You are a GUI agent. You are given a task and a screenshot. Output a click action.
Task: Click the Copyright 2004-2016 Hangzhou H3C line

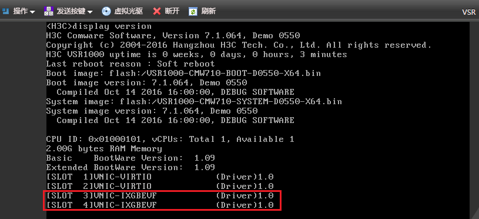pos(239,45)
